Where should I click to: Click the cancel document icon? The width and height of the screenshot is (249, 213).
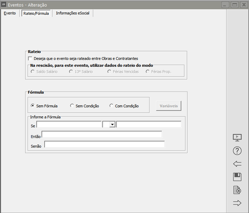tap(237, 190)
